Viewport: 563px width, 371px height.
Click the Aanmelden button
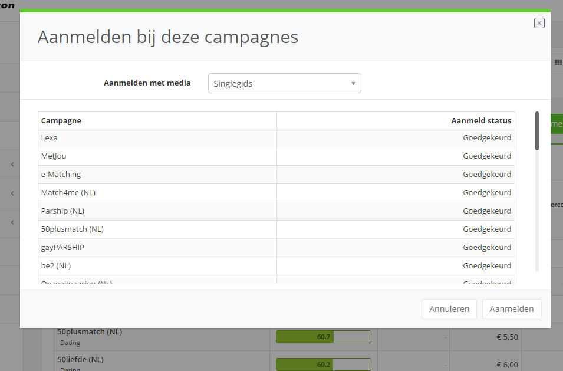point(511,309)
